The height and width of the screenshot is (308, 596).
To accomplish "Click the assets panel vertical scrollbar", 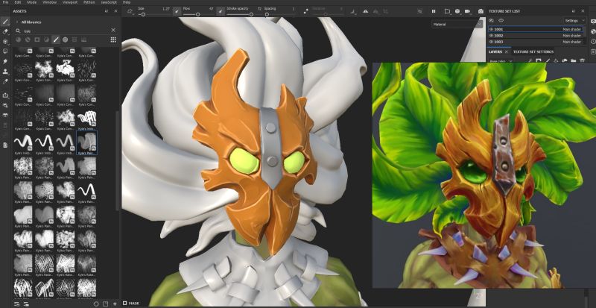I will coord(118,160).
